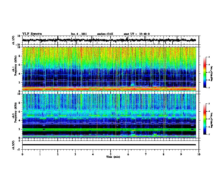Click the "-4" label on ch.2 color bar
Screen dimensions: 224x173
pos(209,111)
